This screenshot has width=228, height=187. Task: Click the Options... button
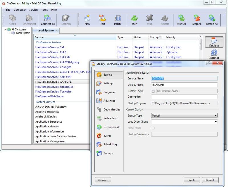103,180
